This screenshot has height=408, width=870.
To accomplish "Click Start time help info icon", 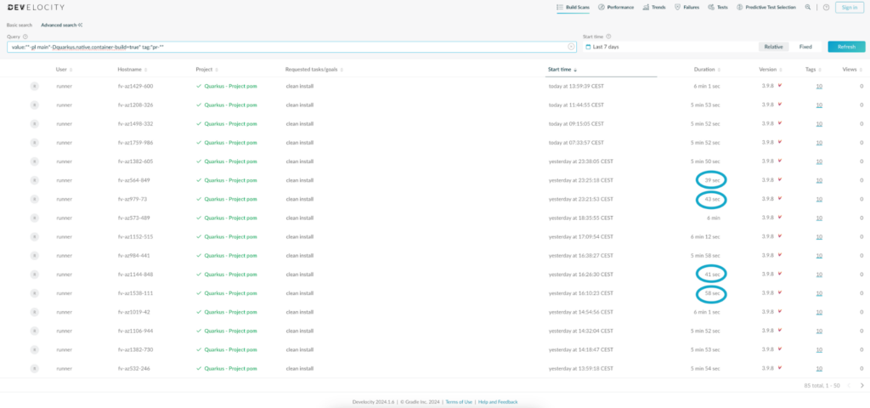I will [x=611, y=37].
